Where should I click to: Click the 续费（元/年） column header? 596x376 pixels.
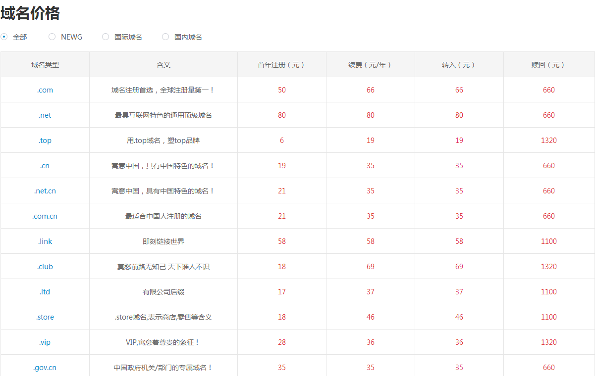point(371,65)
